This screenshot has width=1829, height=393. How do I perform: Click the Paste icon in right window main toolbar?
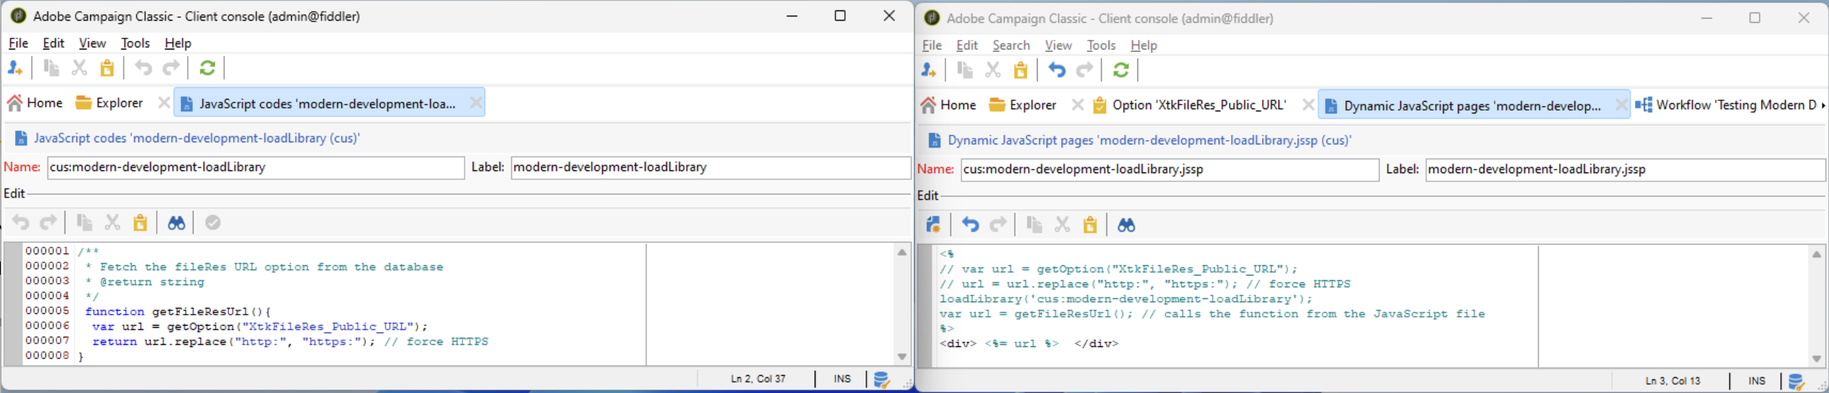coord(1020,70)
